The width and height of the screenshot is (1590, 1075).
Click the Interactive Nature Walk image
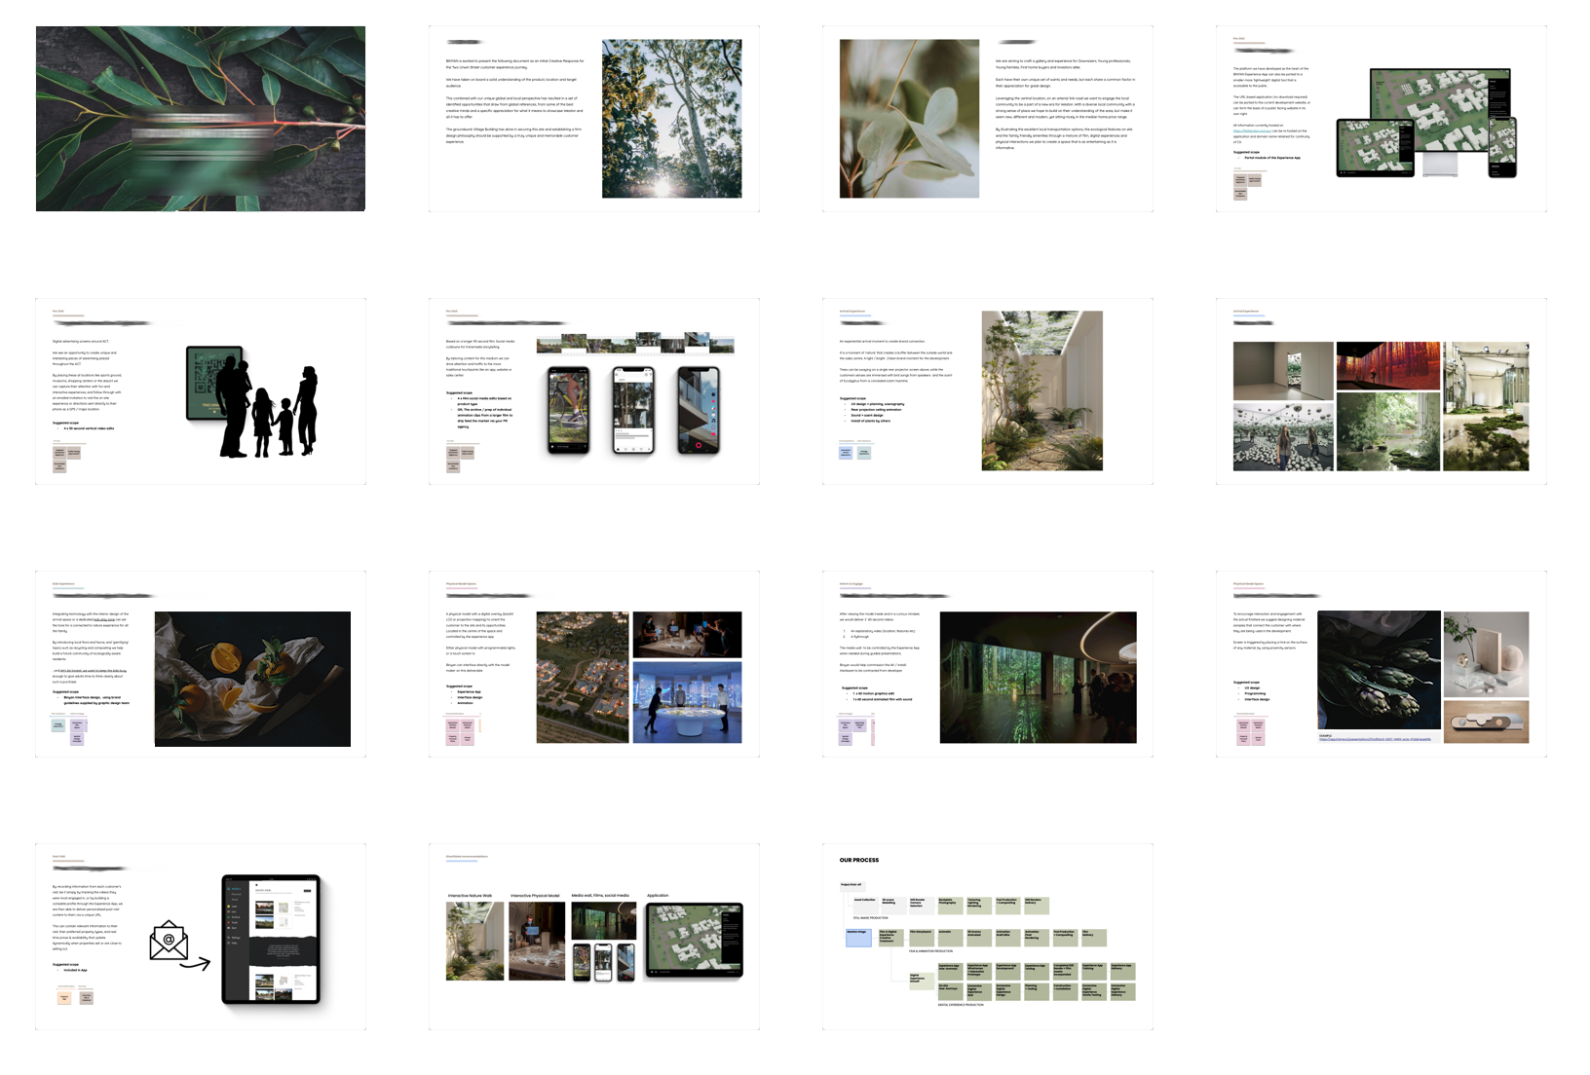[x=474, y=941]
